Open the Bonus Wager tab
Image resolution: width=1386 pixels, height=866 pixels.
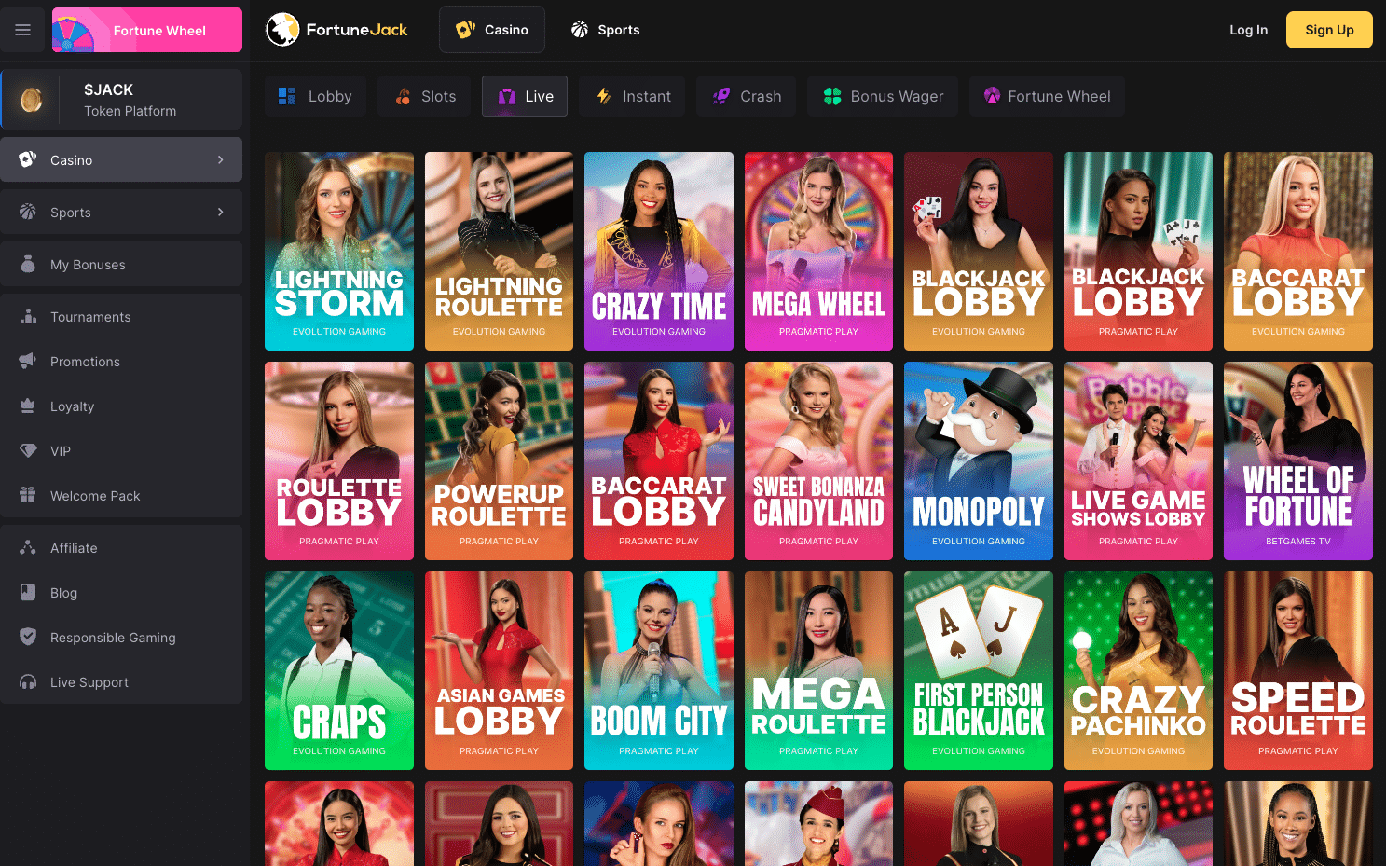[883, 96]
